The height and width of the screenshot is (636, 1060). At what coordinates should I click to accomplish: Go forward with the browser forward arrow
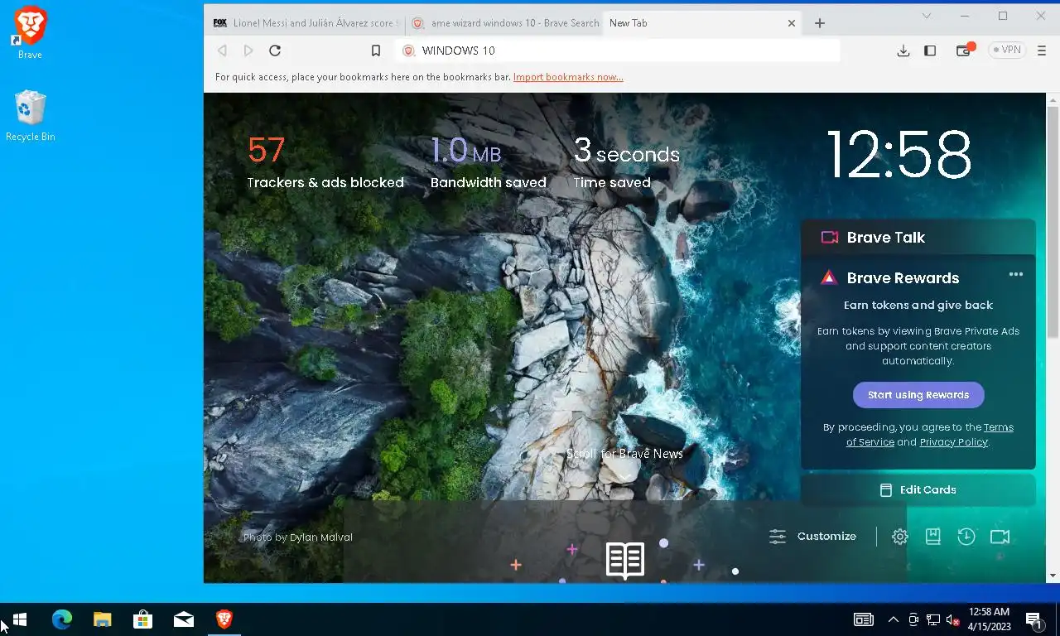pyautogui.click(x=248, y=51)
